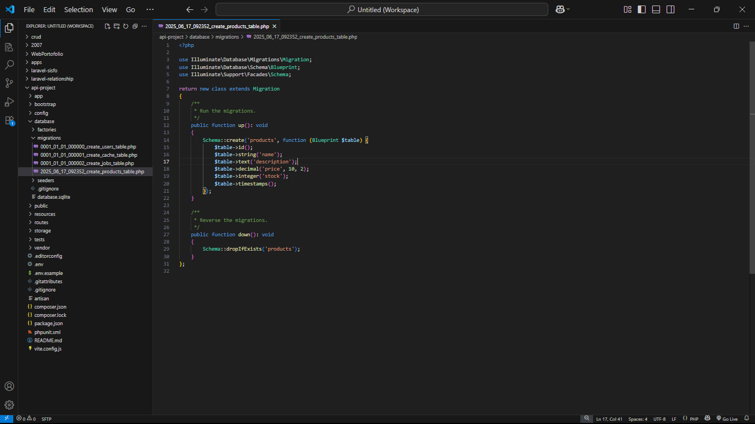Click Go Live in status bar
This screenshot has width=755, height=424.
point(727,419)
